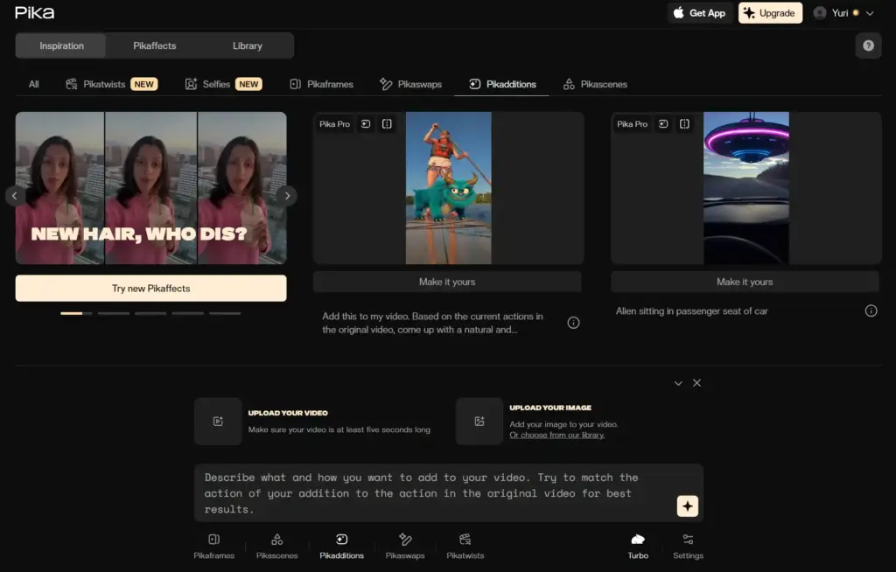Select the second carousel indicator dash

[x=113, y=313]
